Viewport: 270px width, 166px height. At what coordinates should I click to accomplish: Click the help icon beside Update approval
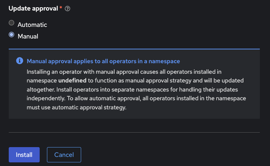[67, 8]
